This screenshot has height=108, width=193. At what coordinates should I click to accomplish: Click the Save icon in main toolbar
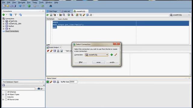click(x=11, y=6)
